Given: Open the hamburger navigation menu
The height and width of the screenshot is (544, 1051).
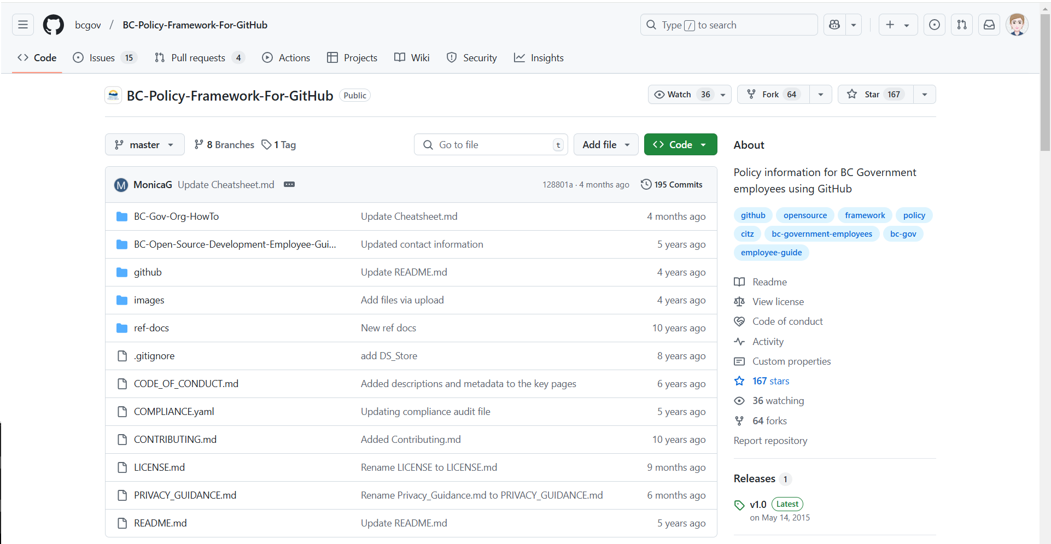Looking at the screenshot, I should 23,25.
